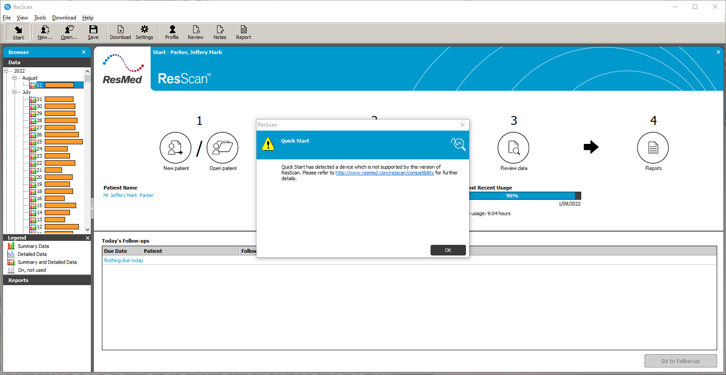
Task: Click the Data section header
Action: [x=47, y=62]
